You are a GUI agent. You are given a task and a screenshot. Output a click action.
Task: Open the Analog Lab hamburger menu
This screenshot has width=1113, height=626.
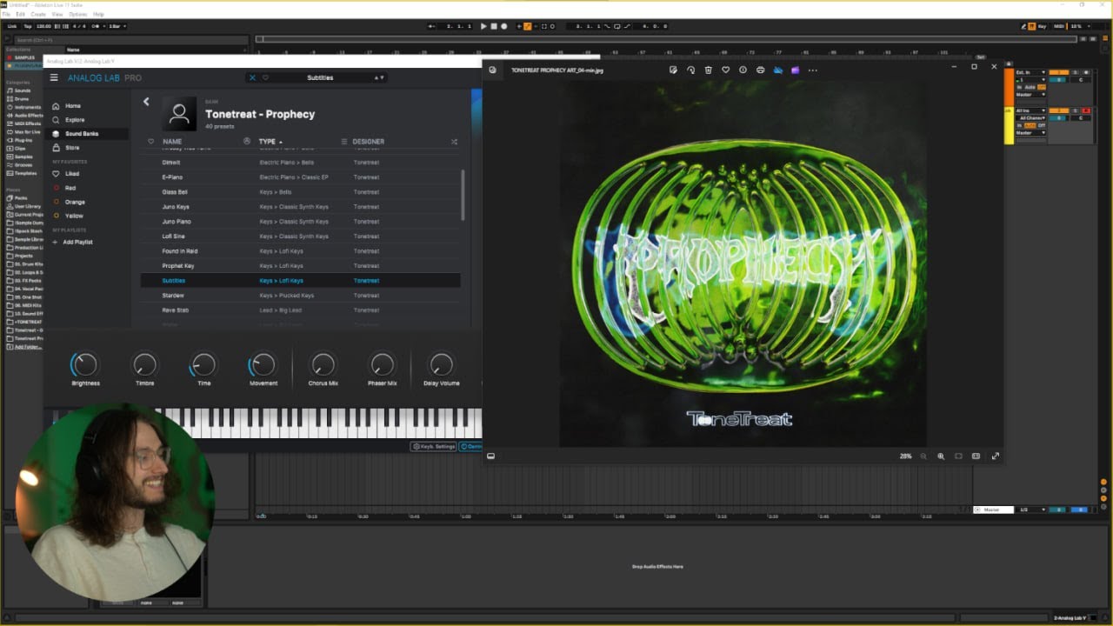click(54, 77)
